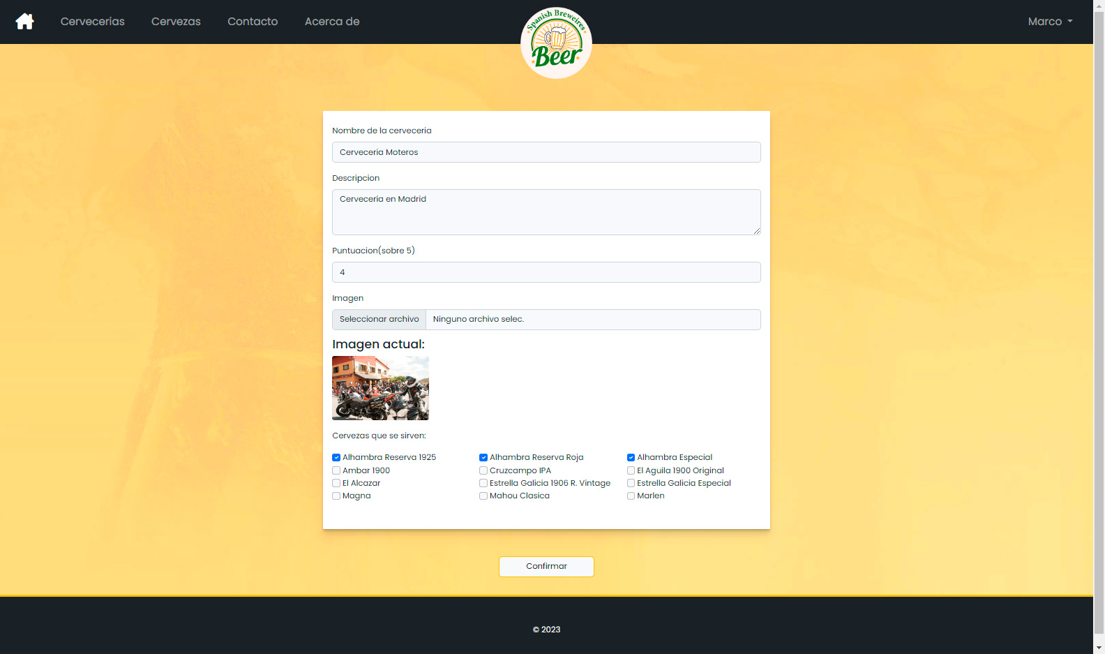Open the Cervezas menu item

point(176,22)
